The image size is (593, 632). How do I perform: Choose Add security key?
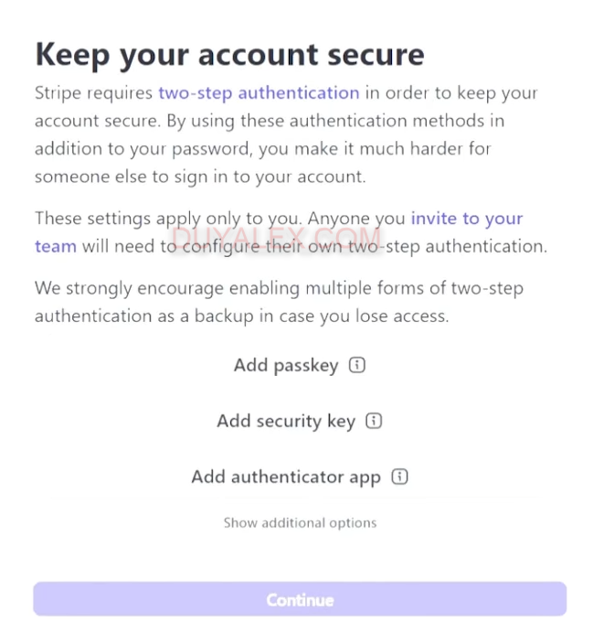(285, 422)
